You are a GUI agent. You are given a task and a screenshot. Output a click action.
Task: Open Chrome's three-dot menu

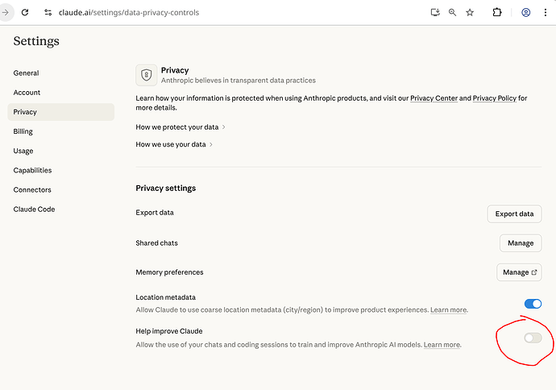coord(546,13)
